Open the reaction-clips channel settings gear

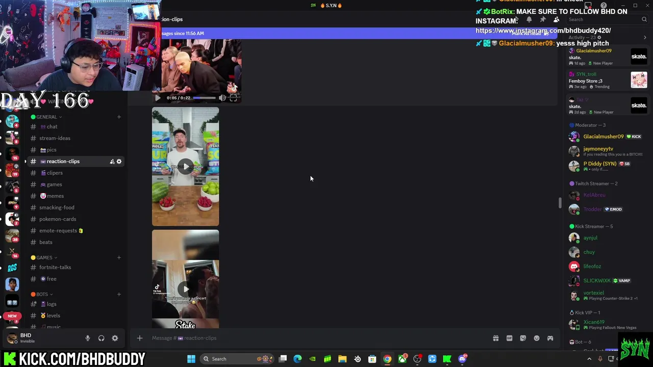pos(119,162)
